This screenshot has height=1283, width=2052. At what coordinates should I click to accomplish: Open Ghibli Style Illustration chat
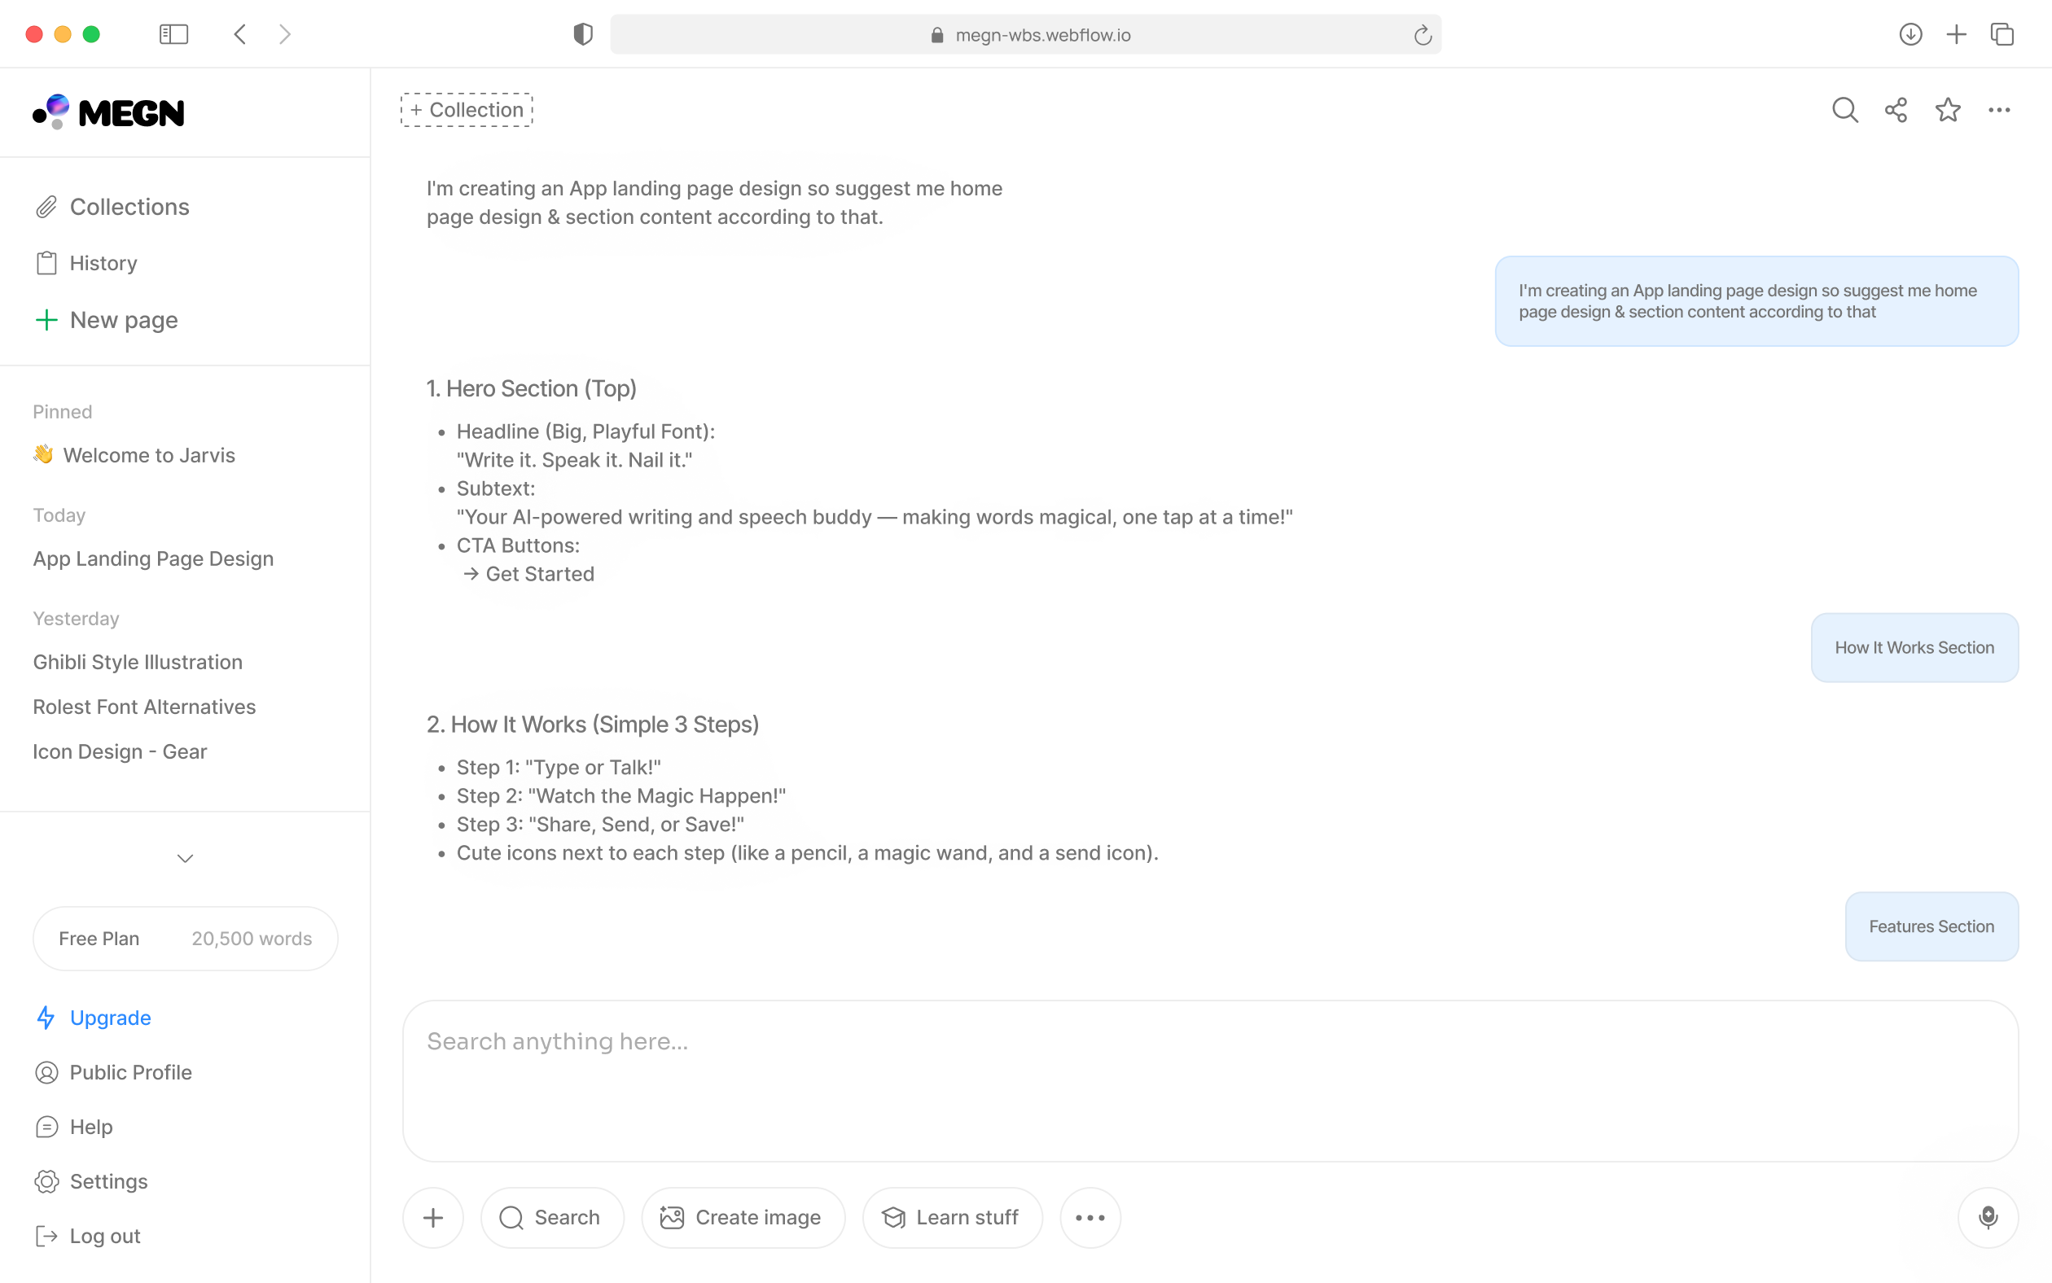pyautogui.click(x=138, y=662)
